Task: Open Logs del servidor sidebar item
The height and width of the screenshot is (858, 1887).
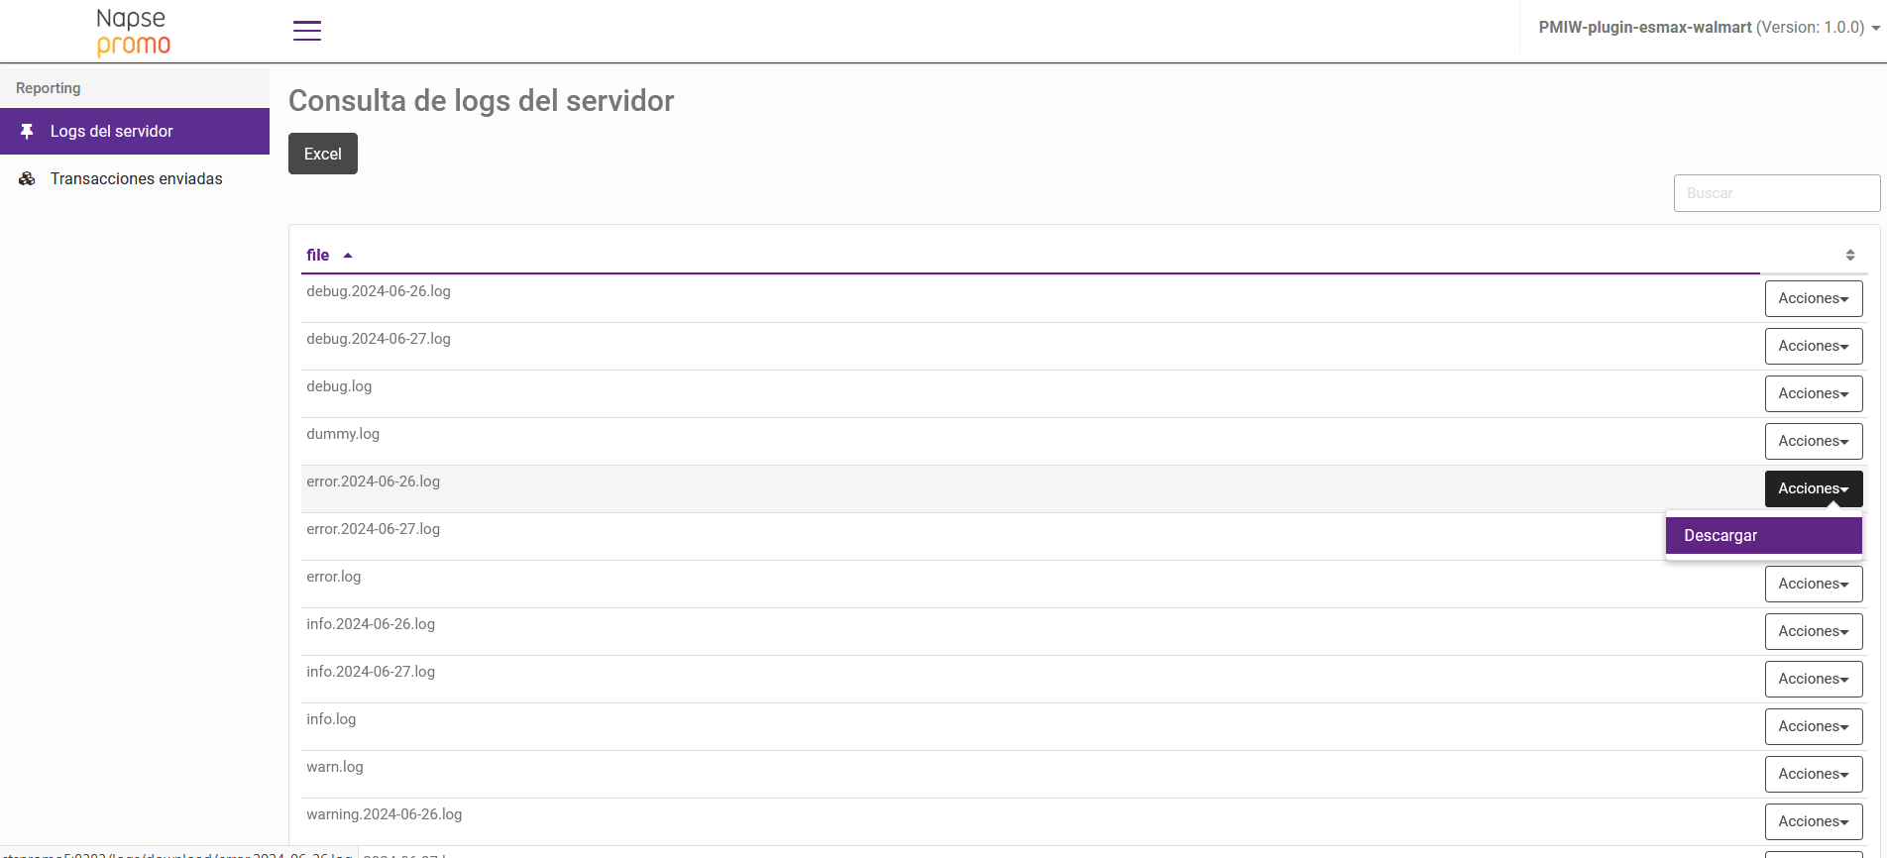Action: point(112,131)
